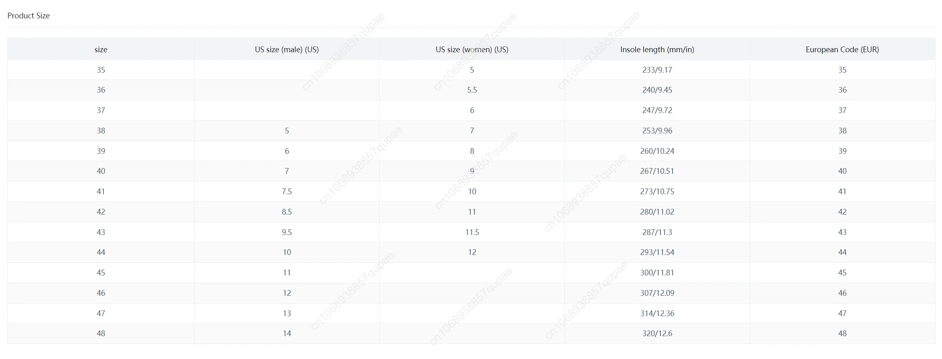The image size is (942, 359).
Task: Select women's size 11.5 cell
Action: point(472,232)
